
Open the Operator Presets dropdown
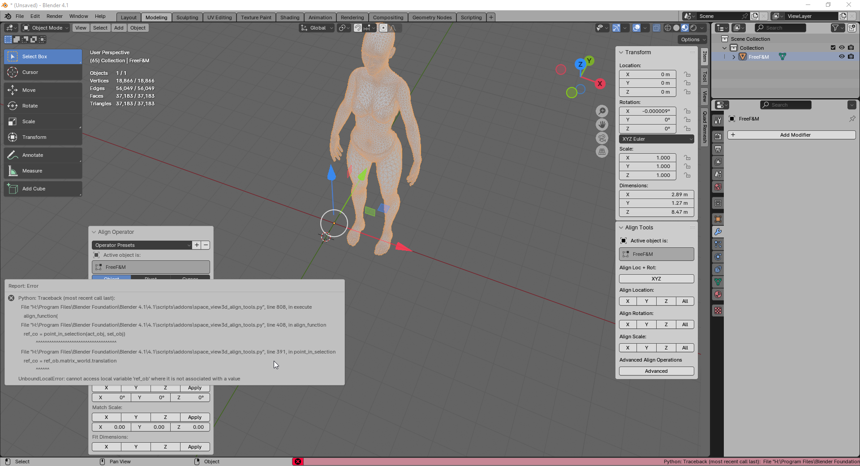[142, 245]
